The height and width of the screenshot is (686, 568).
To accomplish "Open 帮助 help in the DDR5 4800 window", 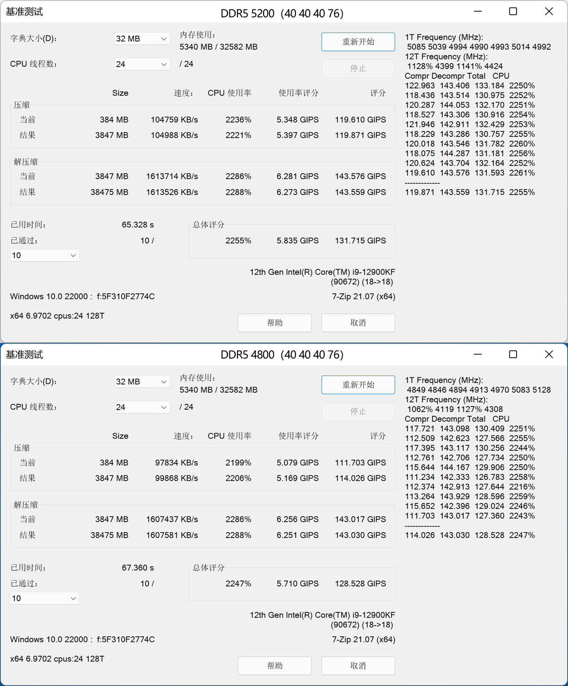I will pos(274,666).
